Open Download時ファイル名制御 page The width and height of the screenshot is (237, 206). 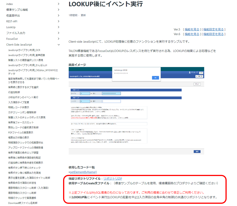click(23, 203)
